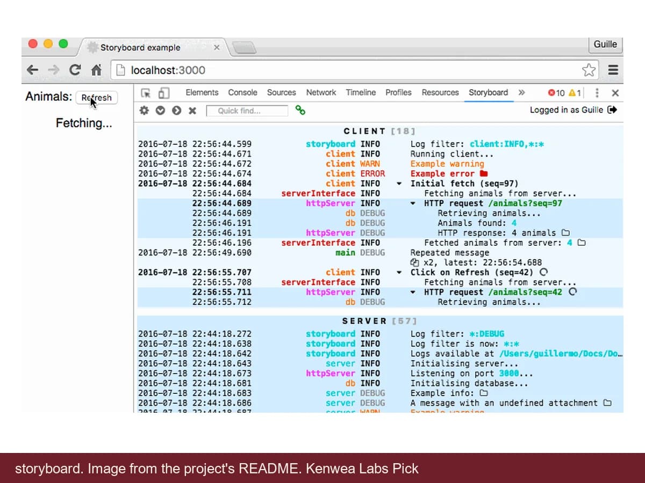Click the SERVER [57] section header
Screen dimensions: 645x483
pyautogui.click(x=379, y=321)
